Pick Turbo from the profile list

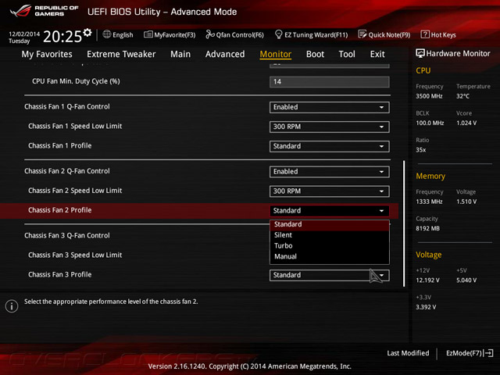[330, 246]
